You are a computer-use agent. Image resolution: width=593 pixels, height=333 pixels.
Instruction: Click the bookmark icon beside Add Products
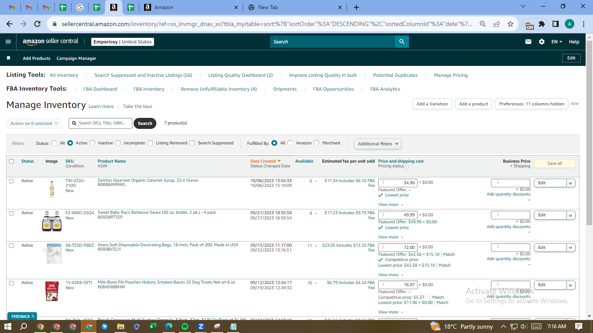click(x=8, y=58)
